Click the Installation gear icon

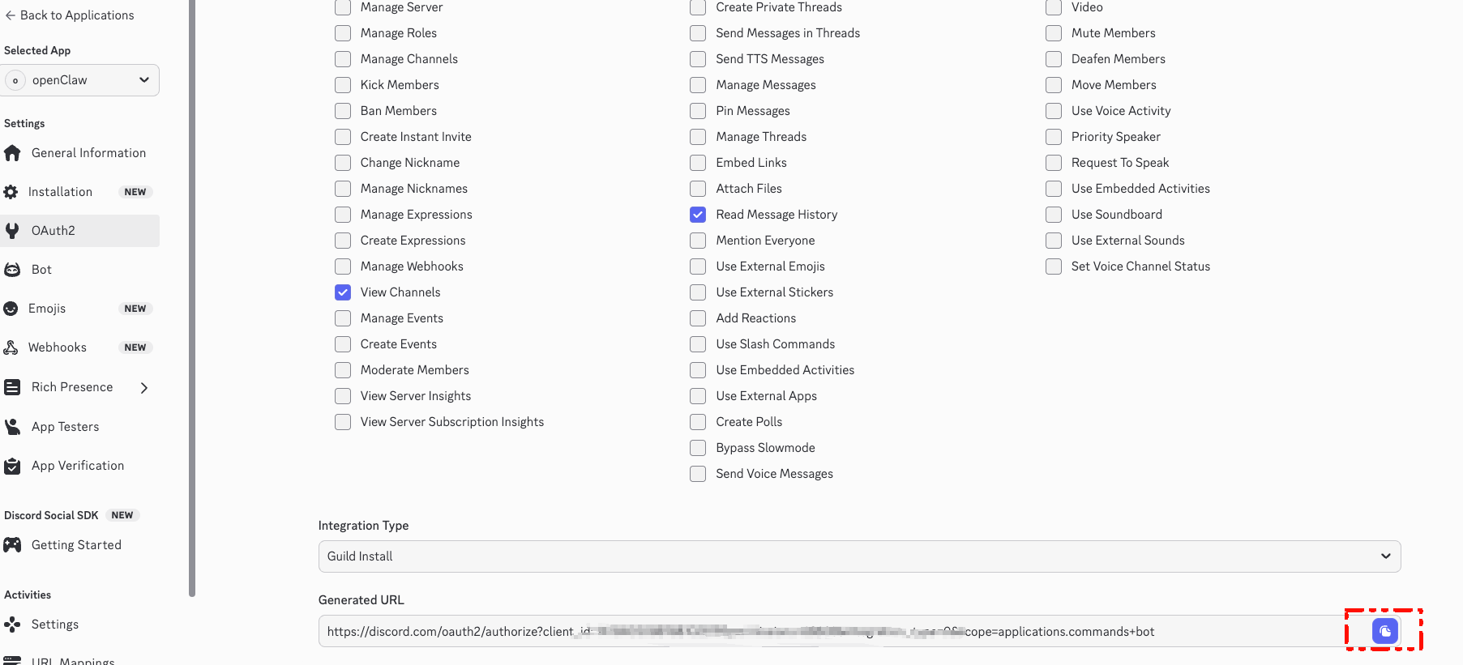click(11, 192)
